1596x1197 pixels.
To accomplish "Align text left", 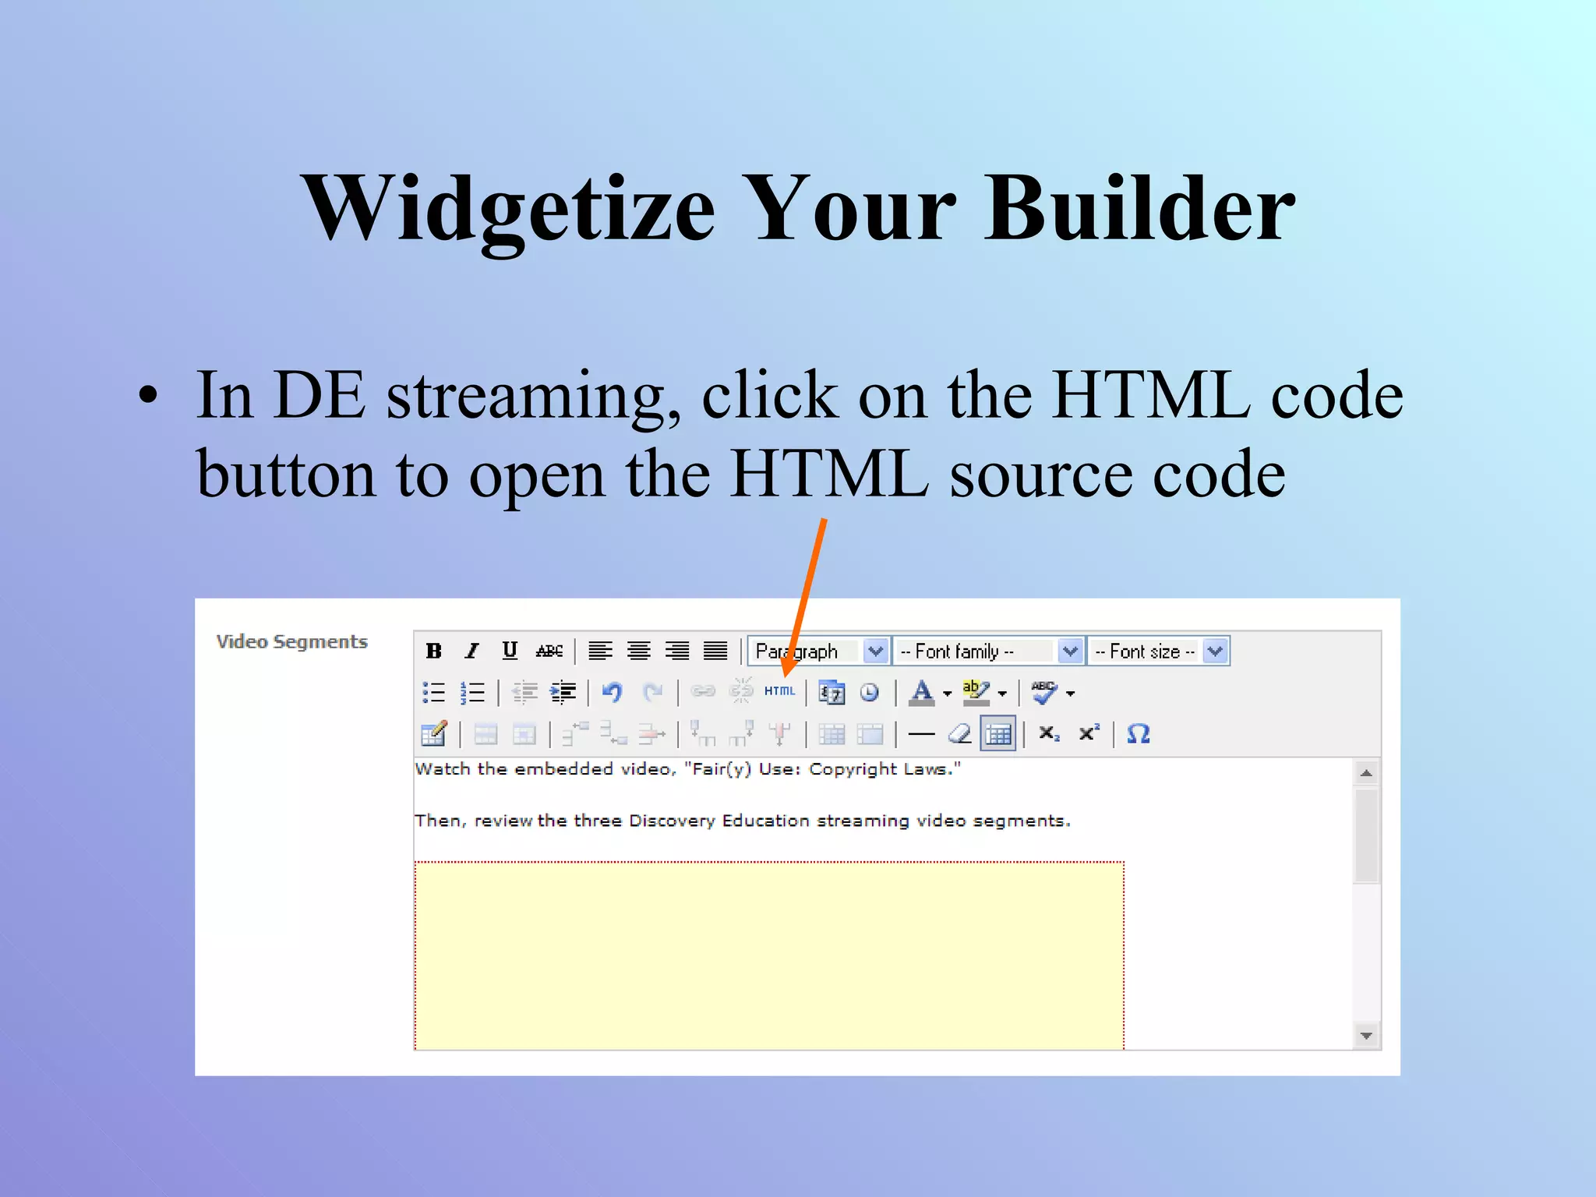I will click(600, 651).
